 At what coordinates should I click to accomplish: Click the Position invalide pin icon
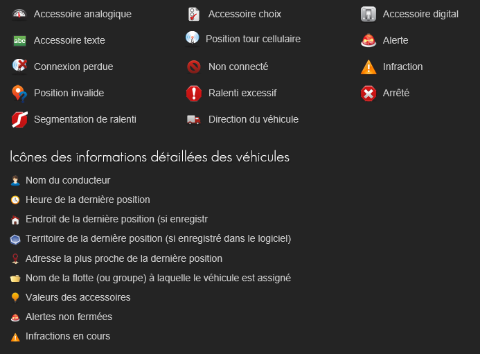click(x=19, y=93)
